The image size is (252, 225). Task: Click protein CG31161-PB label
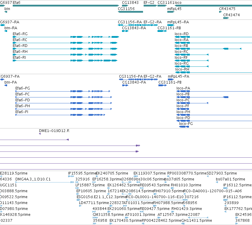pos(170,83)
